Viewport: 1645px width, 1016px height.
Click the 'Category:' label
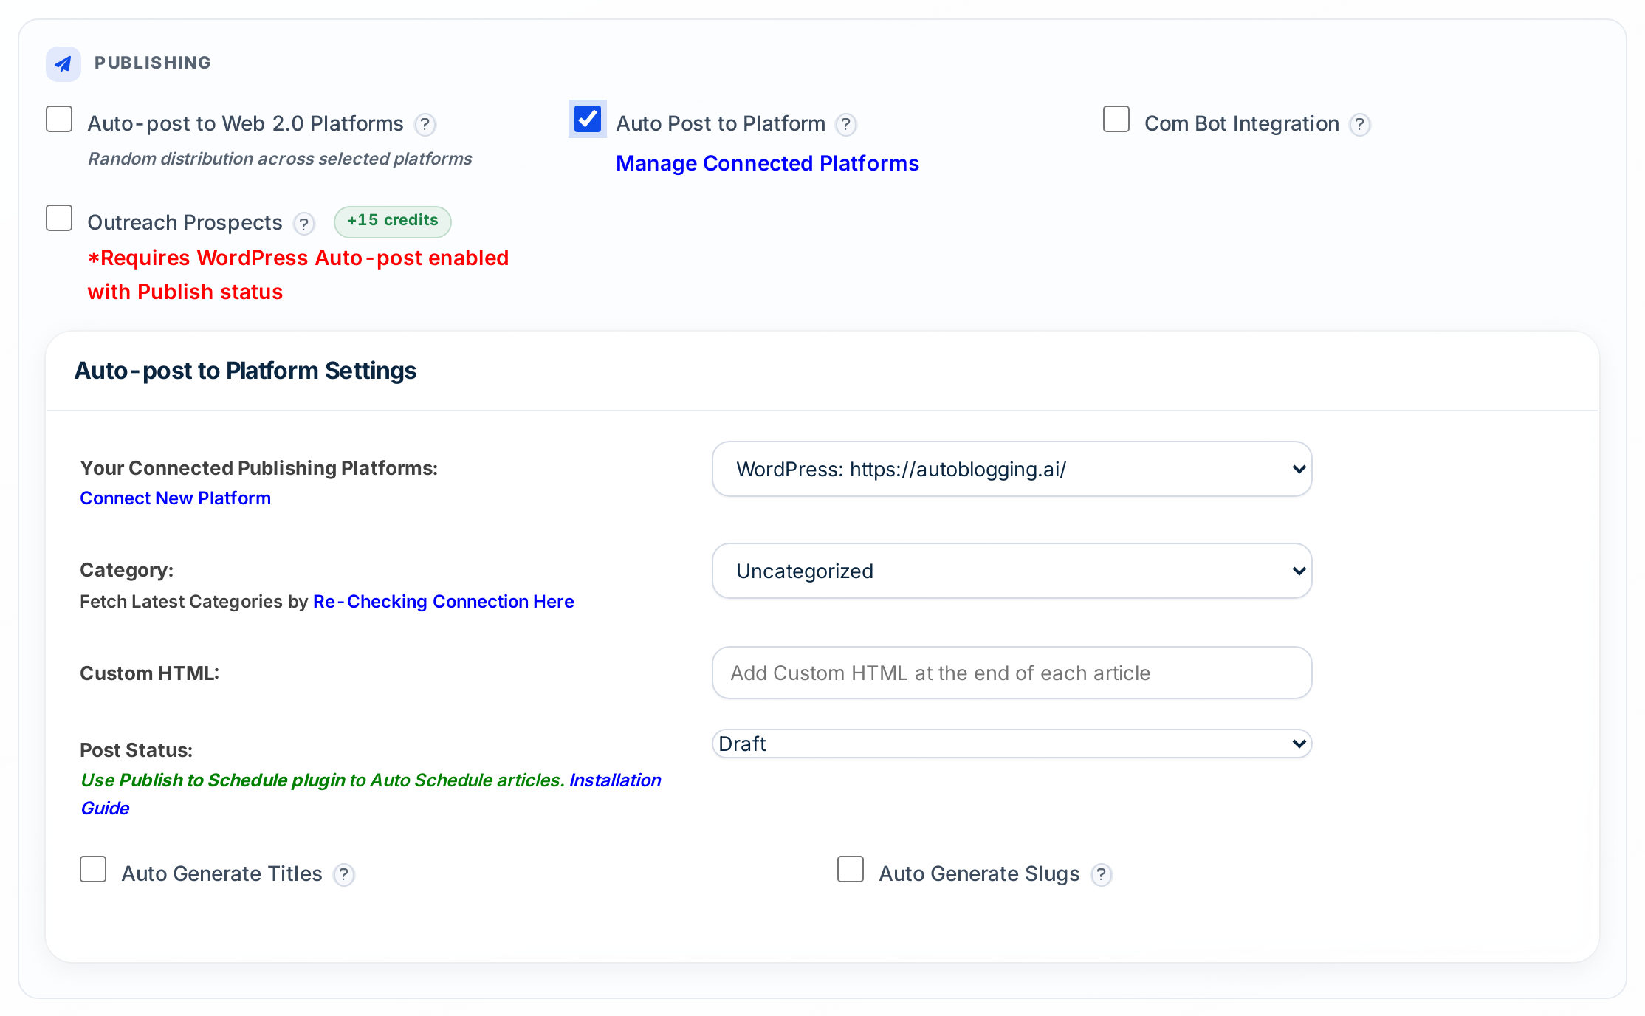point(126,570)
